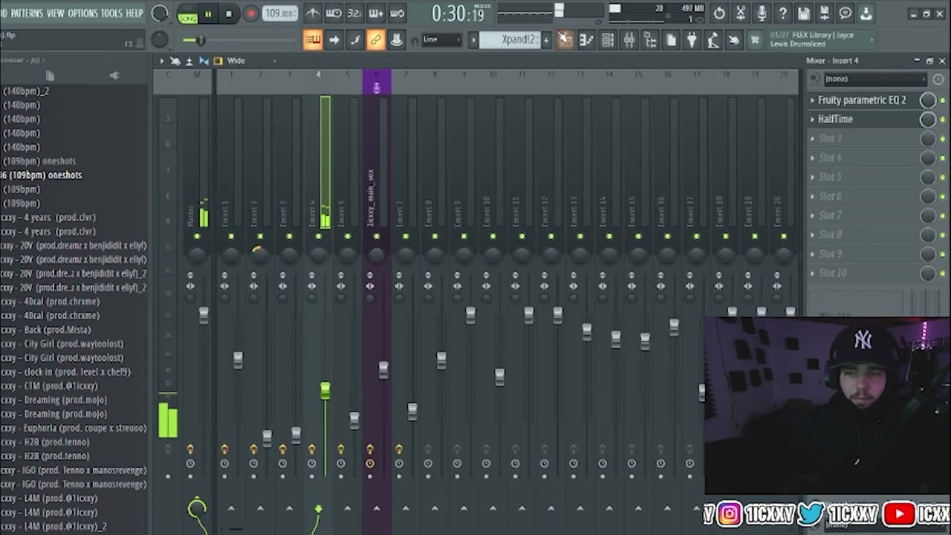This screenshot has width=951, height=535.
Task: Click the clock latency icon beside (none)
Action: tap(938, 79)
